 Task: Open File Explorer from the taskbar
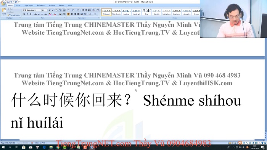(x=51, y=147)
